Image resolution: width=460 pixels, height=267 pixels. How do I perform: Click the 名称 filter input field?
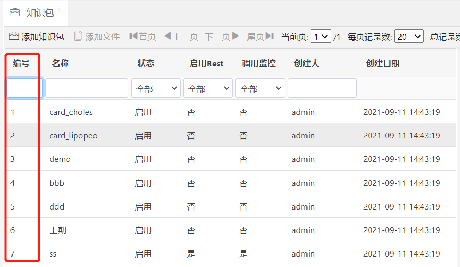(x=87, y=89)
